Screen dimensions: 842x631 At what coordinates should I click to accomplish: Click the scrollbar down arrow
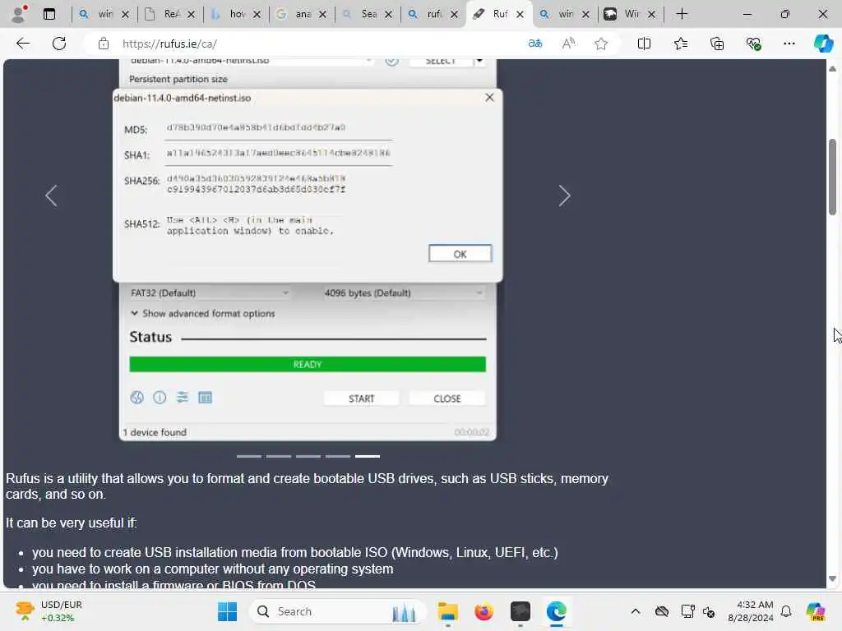point(832,578)
